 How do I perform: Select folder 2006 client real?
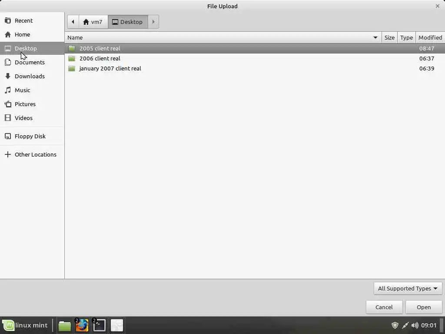pyautogui.click(x=255, y=59)
